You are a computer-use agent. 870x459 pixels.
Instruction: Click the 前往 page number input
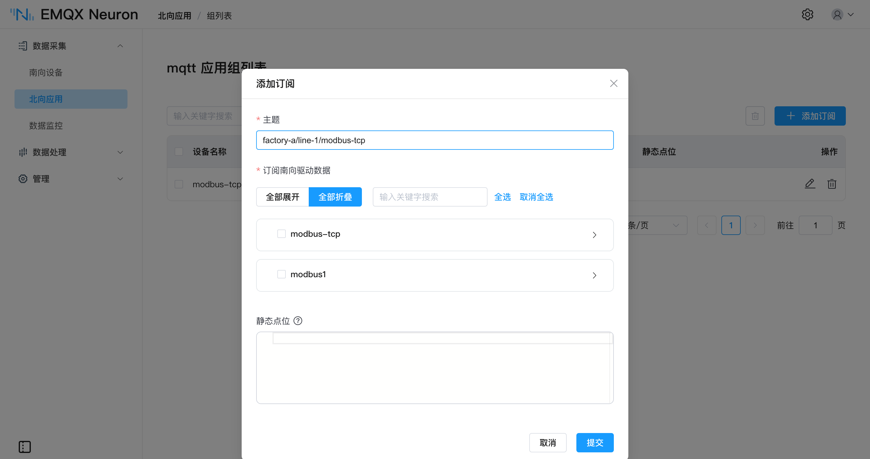pyautogui.click(x=815, y=225)
